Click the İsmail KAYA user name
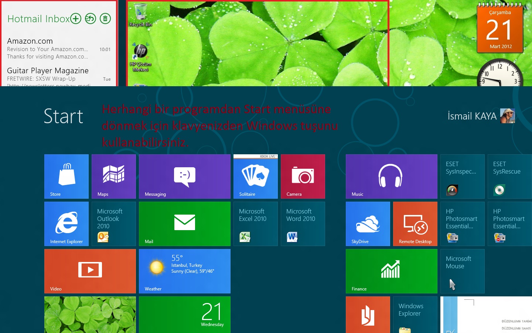The height and width of the screenshot is (333, 532). point(472,116)
